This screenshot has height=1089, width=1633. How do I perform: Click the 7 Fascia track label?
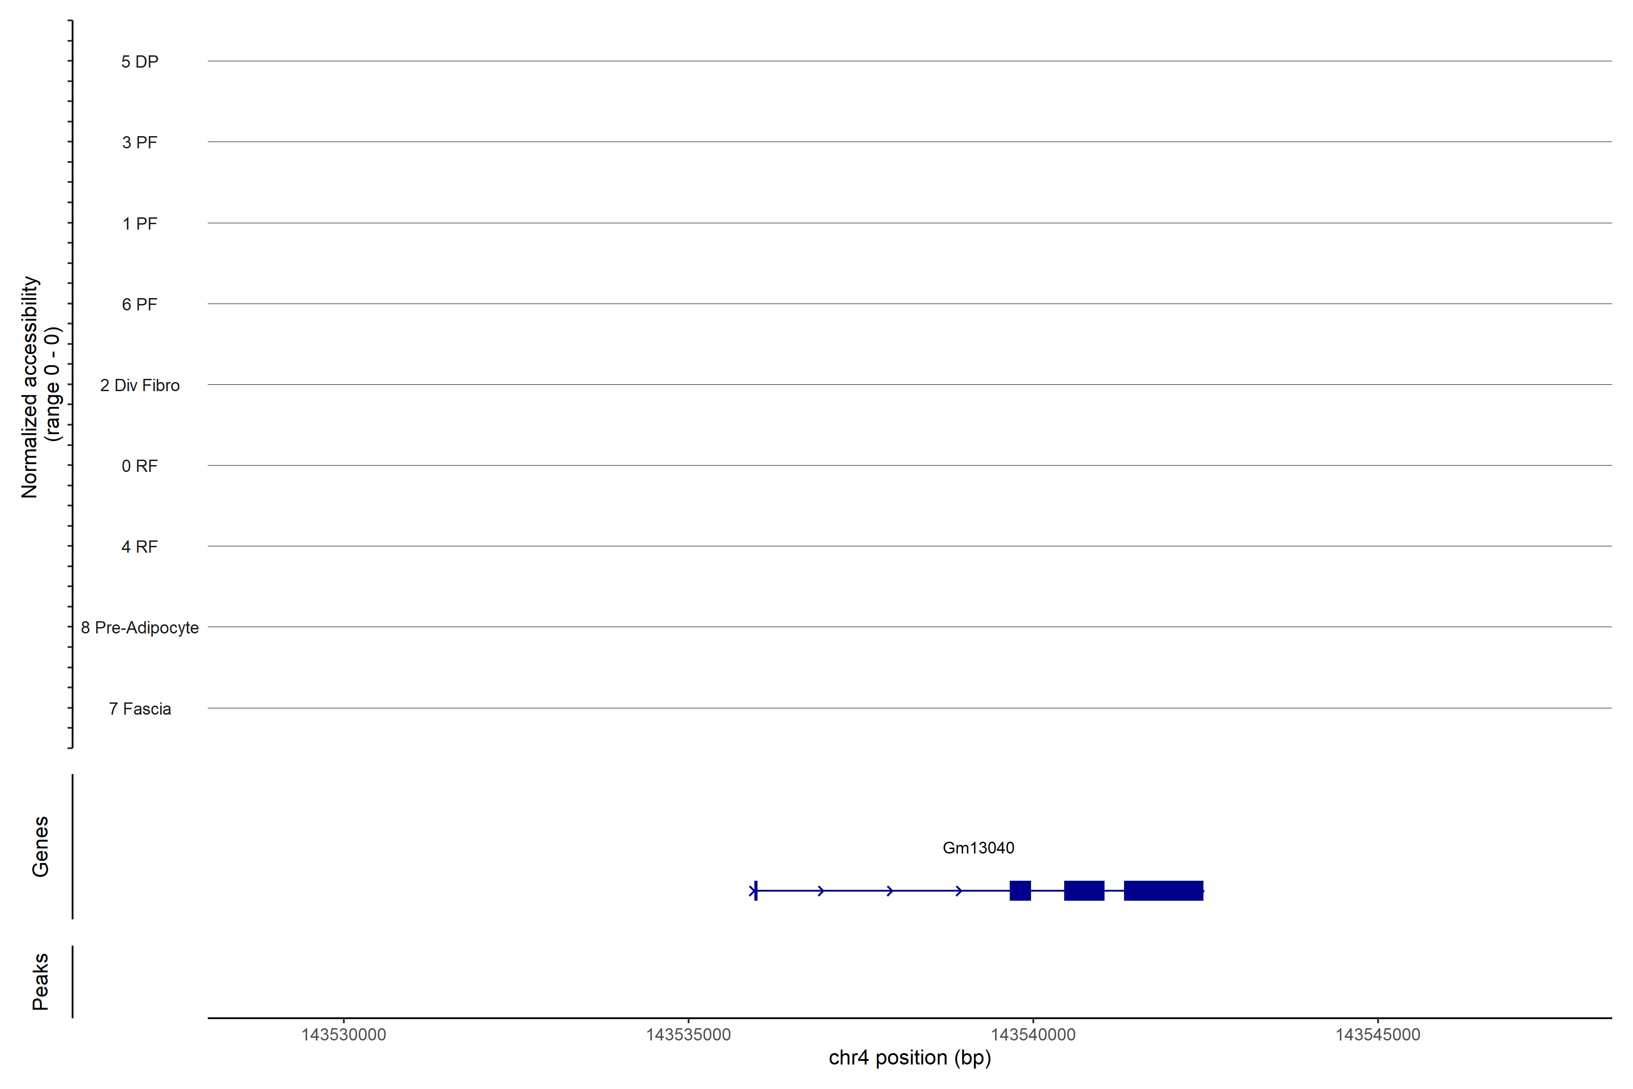pos(140,708)
